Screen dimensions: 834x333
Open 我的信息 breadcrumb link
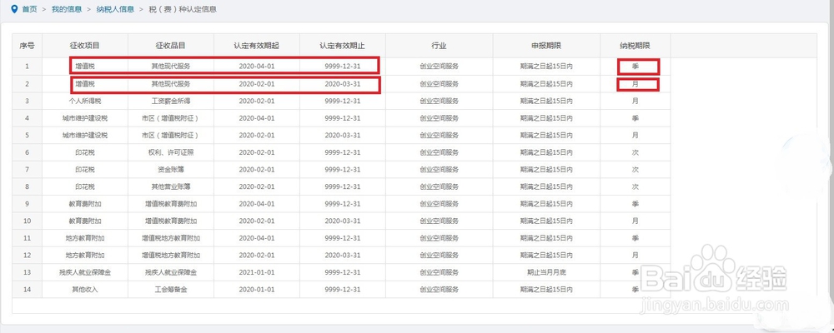coord(67,9)
